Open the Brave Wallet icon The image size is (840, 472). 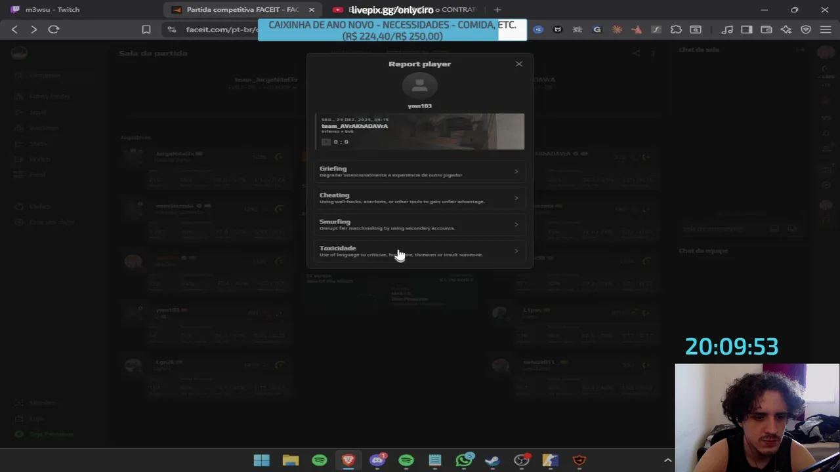766,29
